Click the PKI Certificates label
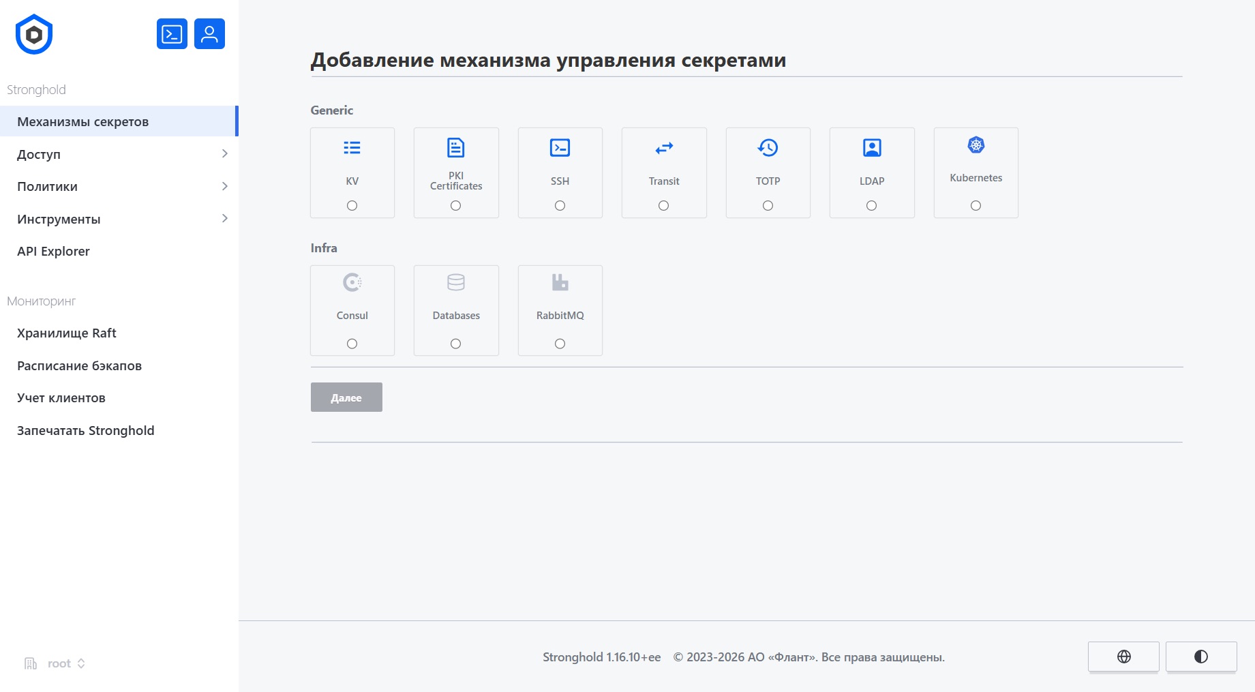 [456, 181]
